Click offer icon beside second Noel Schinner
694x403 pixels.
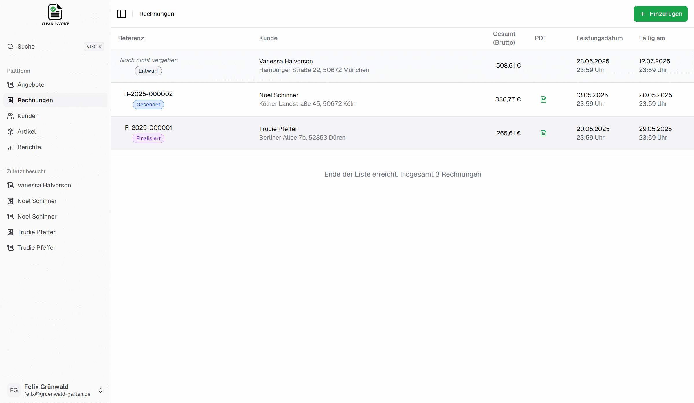click(x=10, y=217)
